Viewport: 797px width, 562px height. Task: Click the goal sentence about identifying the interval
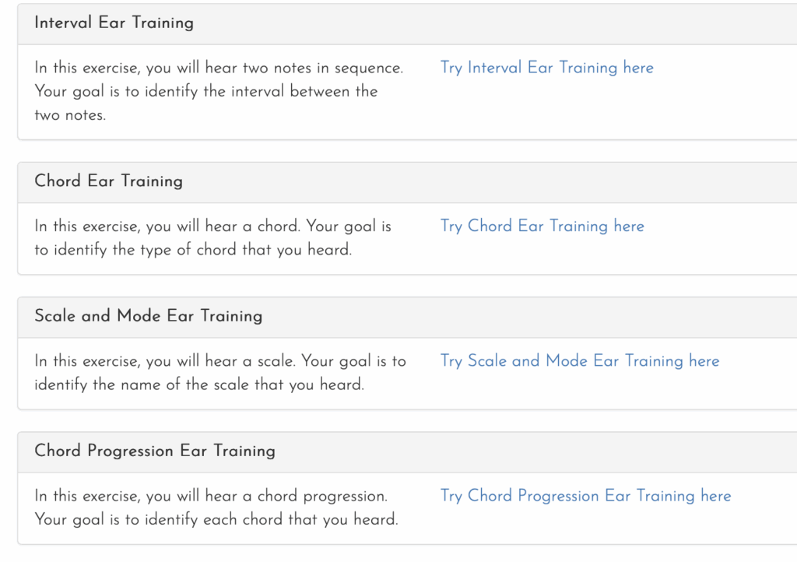(205, 92)
